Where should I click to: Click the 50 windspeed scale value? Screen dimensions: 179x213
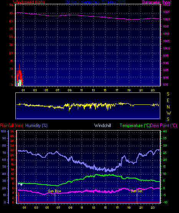click(x=11, y=5)
